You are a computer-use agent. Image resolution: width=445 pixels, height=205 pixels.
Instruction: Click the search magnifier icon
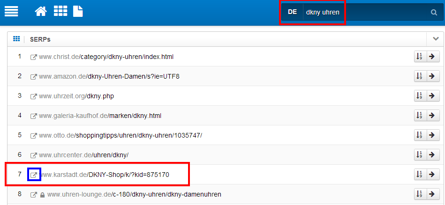coord(434,12)
